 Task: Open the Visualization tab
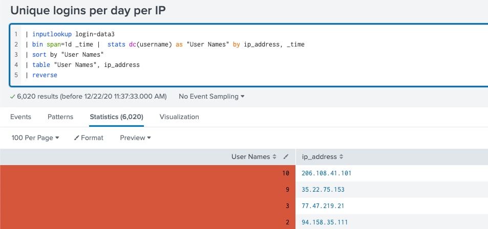179,117
